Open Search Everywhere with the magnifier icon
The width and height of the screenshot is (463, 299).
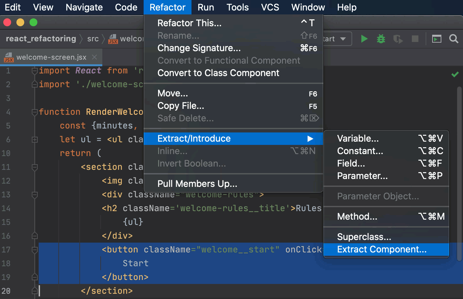coord(454,39)
